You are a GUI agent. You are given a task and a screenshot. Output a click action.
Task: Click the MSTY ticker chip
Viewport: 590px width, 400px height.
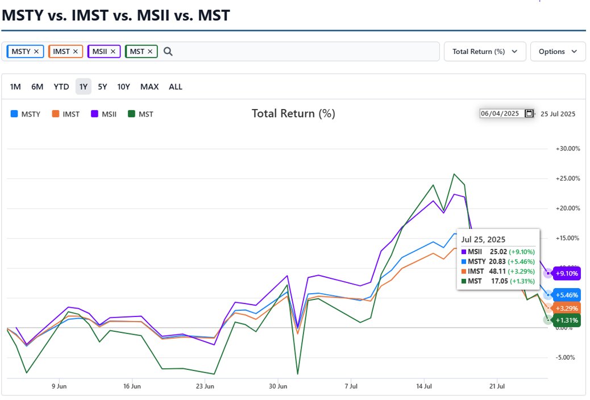[x=25, y=52]
